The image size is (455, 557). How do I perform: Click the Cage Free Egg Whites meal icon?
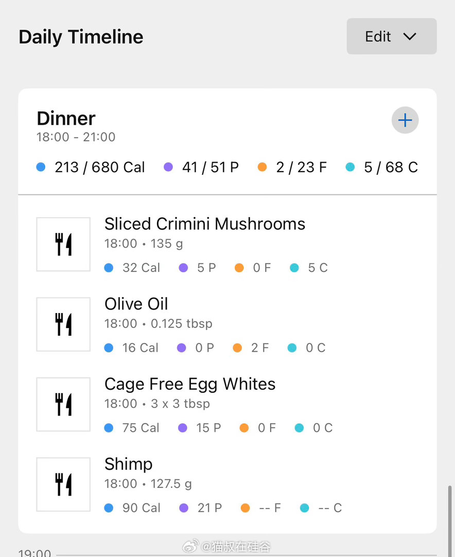tap(63, 404)
